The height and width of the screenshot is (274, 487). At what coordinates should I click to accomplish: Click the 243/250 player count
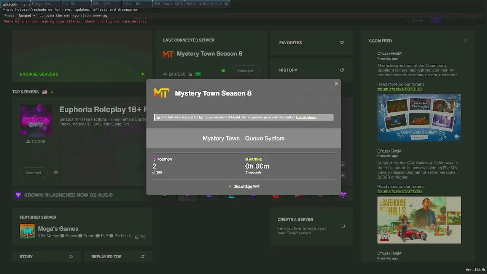click(x=177, y=74)
